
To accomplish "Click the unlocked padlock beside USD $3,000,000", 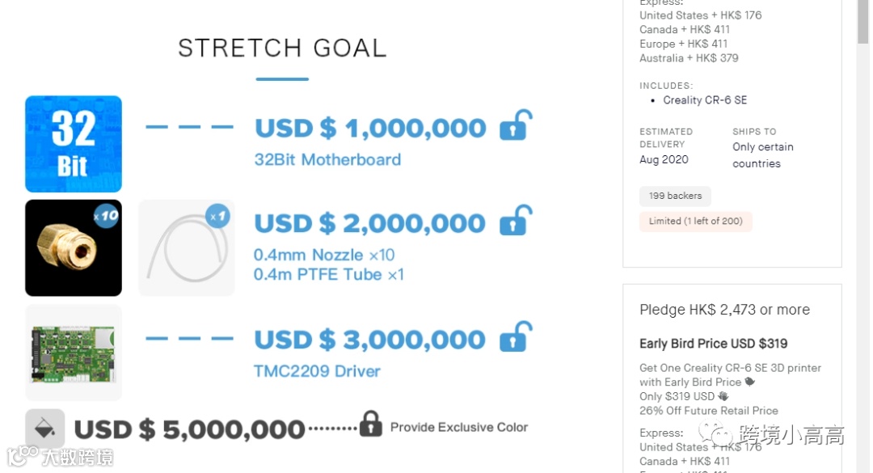I will (x=515, y=337).
